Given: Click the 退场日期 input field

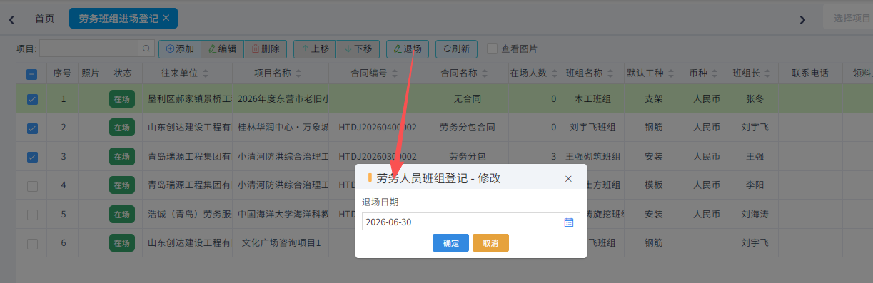Looking at the screenshot, I should [471, 222].
